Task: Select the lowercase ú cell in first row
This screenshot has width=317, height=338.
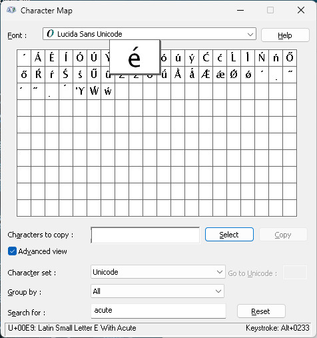Action: pos(178,58)
